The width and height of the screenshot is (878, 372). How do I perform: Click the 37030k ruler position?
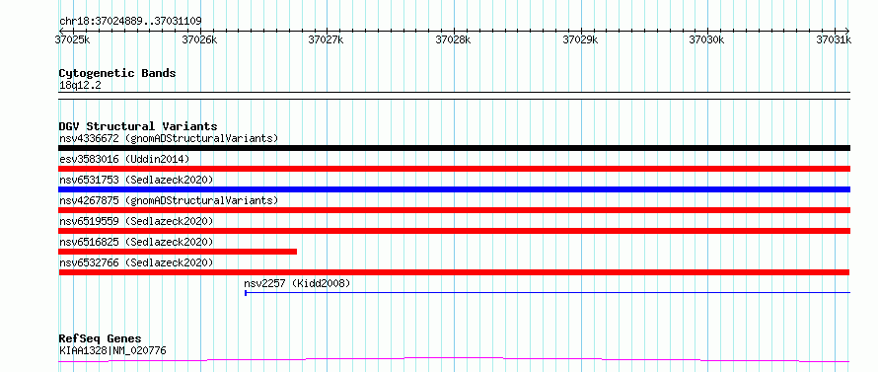tap(707, 39)
